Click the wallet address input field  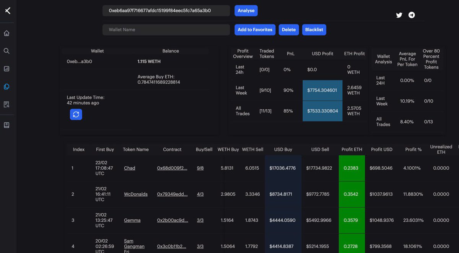tap(166, 10)
